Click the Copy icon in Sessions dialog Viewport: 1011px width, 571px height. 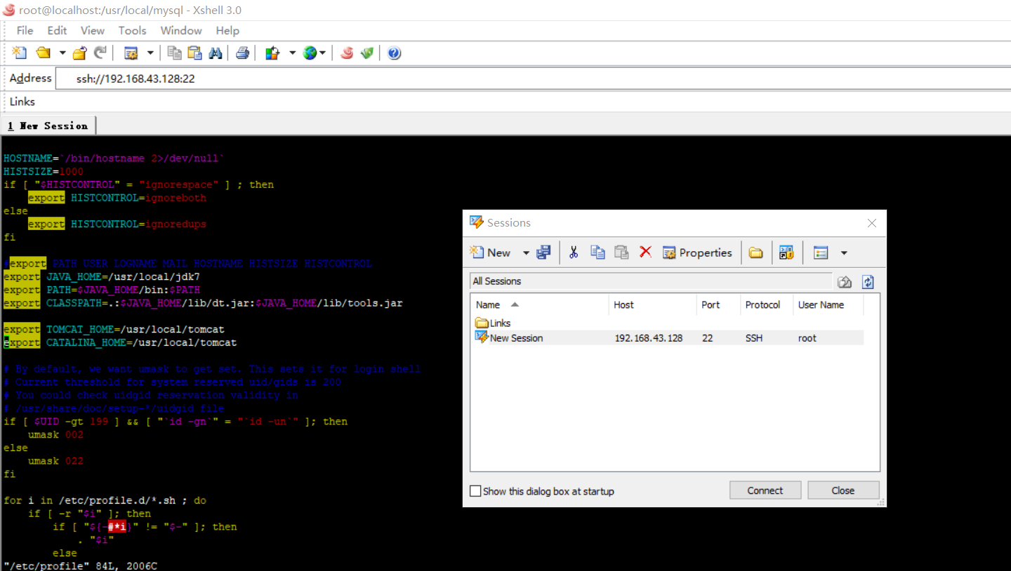pyautogui.click(x=597, y=253)
